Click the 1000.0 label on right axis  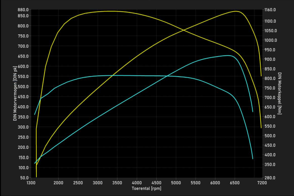(271, 40)
